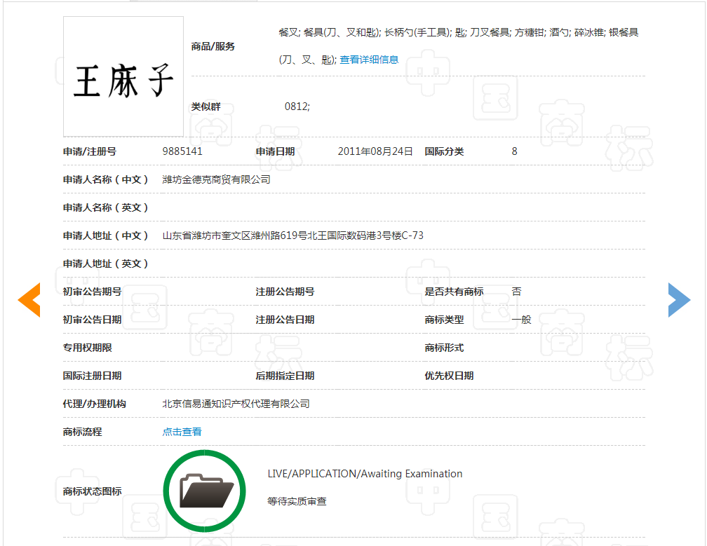This screenshot has width=707, height=546.
Task: Go to previous record with orange arrow
Action: coord(29,300)
